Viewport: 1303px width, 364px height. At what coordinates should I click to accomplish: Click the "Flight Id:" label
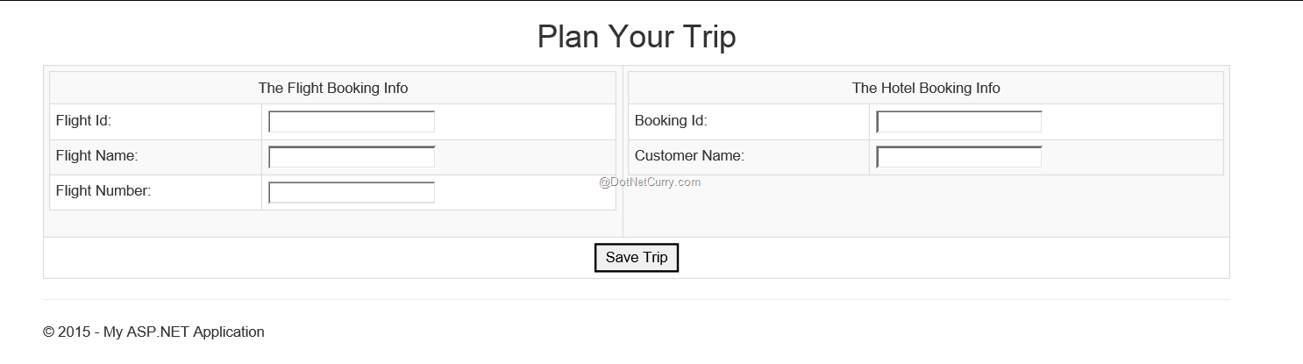(83, 121)
